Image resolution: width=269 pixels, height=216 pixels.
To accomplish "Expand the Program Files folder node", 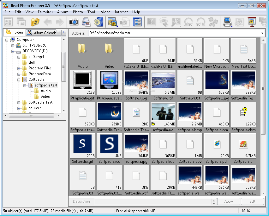I will (x=19, y=68).
